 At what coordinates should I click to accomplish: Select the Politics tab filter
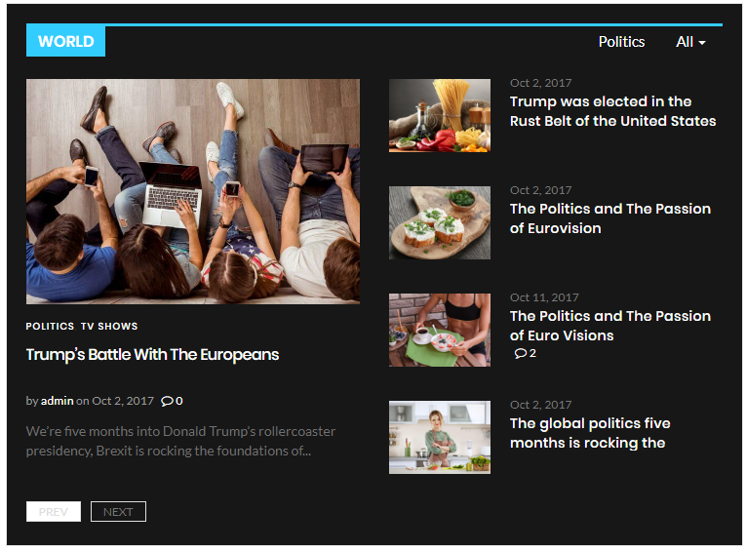[621, 42]
